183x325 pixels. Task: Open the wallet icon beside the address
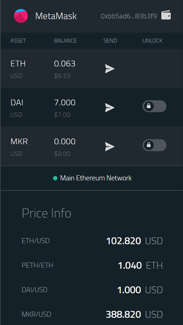coord(166,15)
